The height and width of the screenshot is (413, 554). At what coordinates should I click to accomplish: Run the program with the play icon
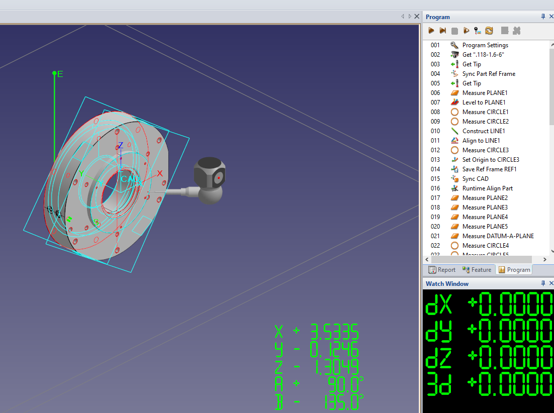pos(431,31)
